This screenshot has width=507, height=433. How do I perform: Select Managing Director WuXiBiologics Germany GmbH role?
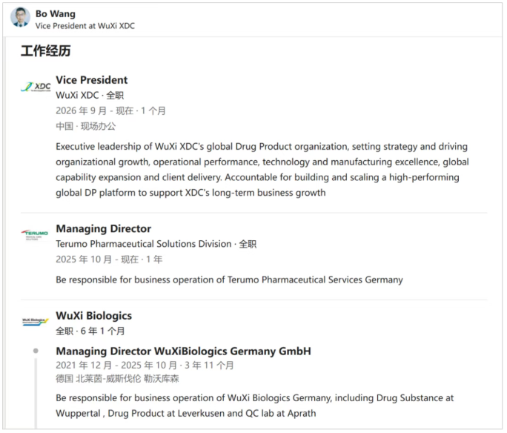click(183, 351)
